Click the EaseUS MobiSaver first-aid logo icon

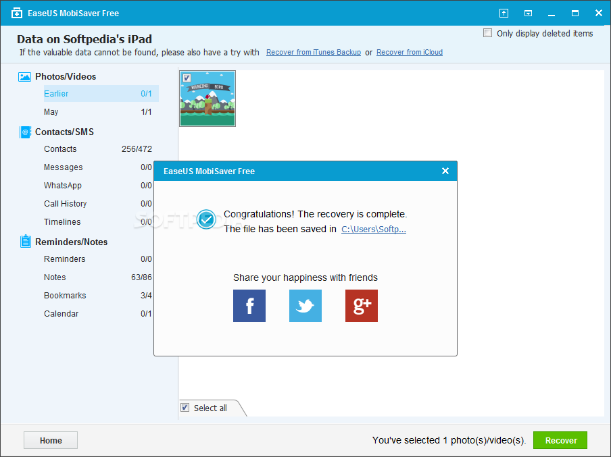coord(17,14)
